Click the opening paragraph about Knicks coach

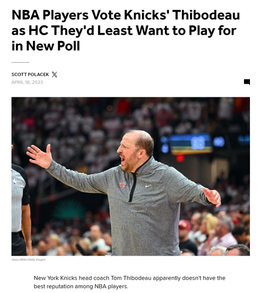click(x=130, y=282)
